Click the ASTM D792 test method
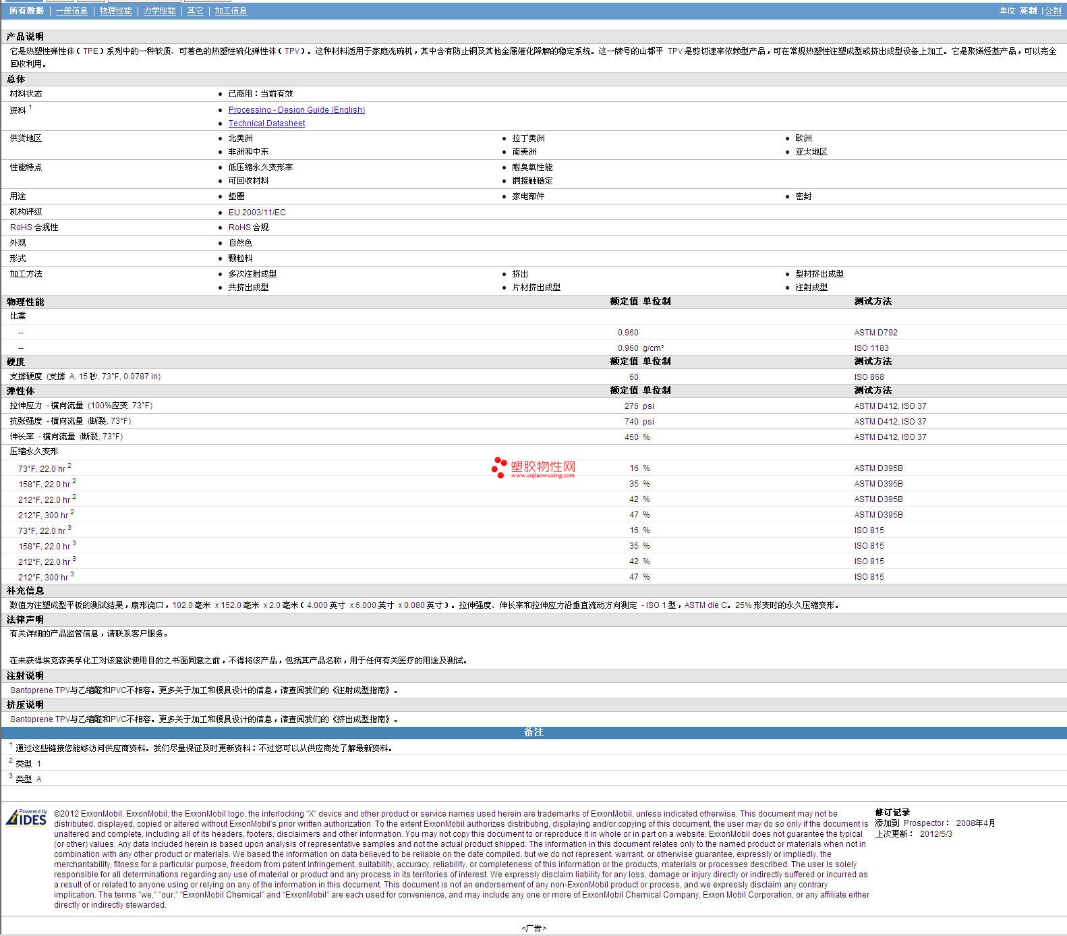1067x936 pixels. 875,333
